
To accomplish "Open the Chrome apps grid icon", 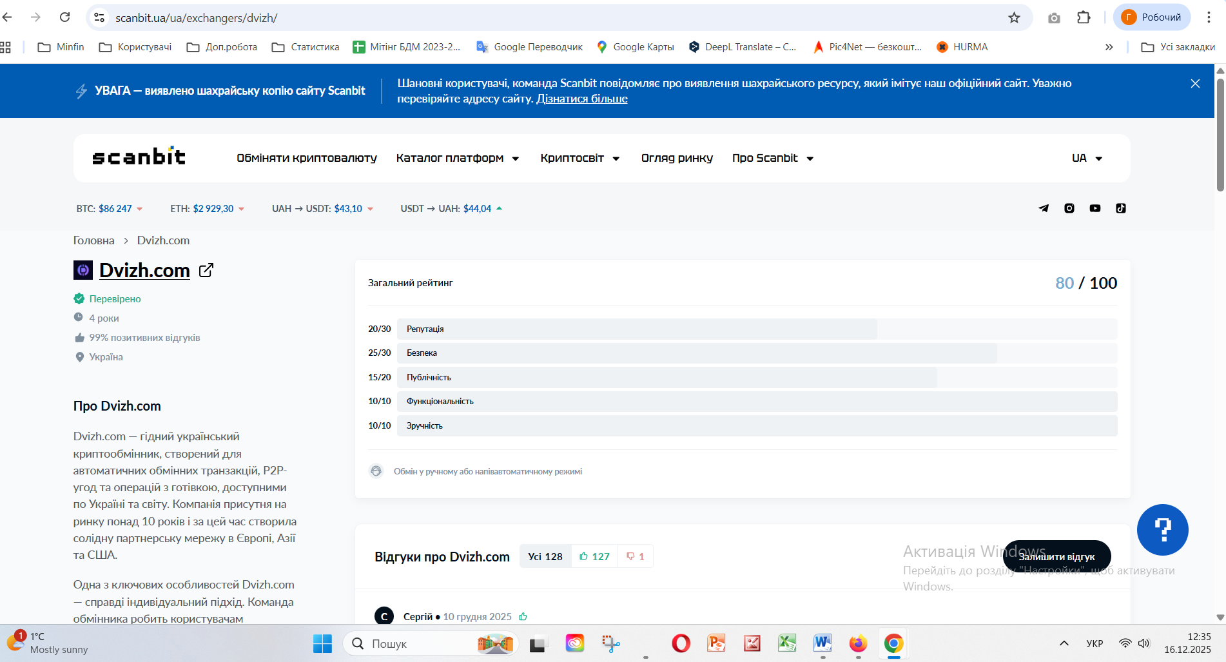I will click(x=6, y=47).
